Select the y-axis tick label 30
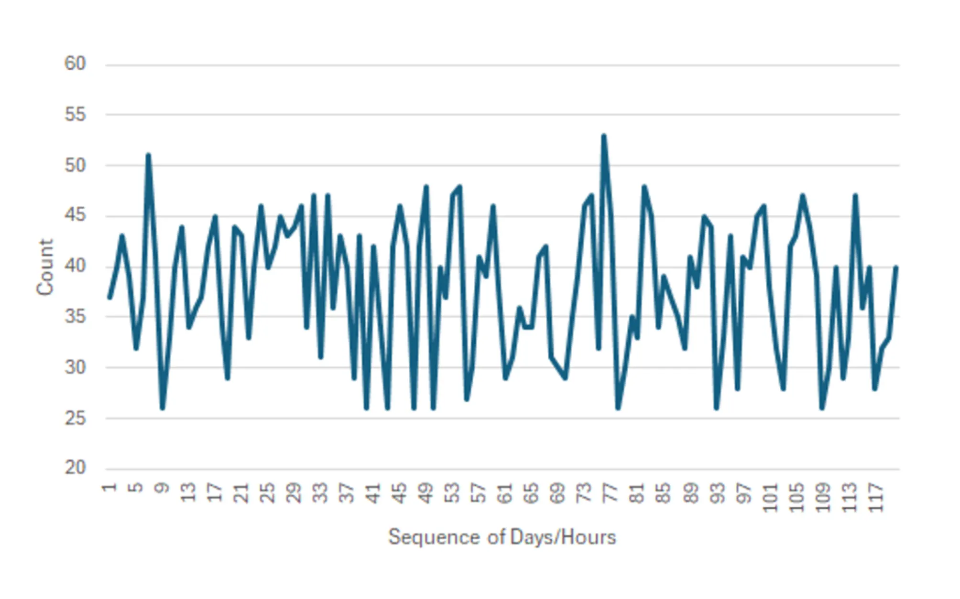The height and width of the screenshot is (599, 960). 75,367
